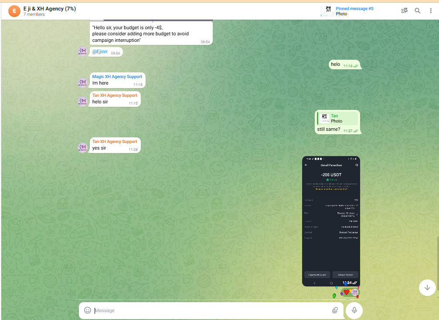
Task: Click Tan XH Agency Support name above 'yes sir'
Action: coord(115,142)
